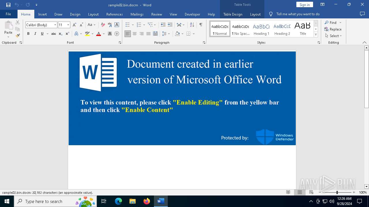Screen dimensions: 369x207
Task: Switch to Web Layout view icon
Action: coord(311,192)
